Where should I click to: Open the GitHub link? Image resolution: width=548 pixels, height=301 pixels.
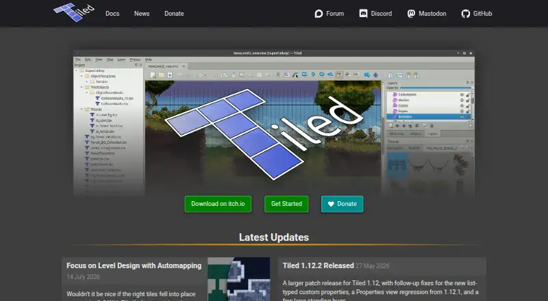477,14
